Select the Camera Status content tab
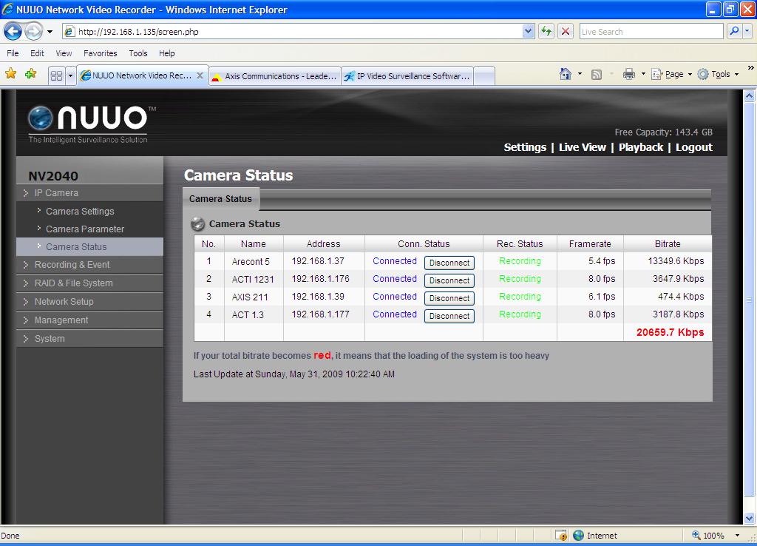Screen dimensions: 757x546 point(220,199)
